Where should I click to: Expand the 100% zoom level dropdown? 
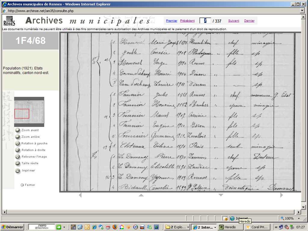(299, 218)
